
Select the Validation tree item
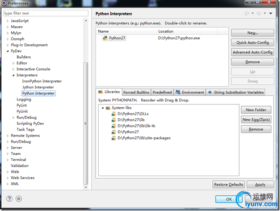(x=20, y=166)
